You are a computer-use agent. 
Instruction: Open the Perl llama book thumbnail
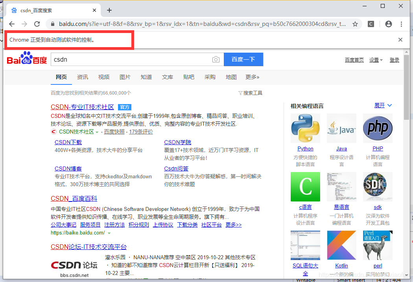point(378,245)
